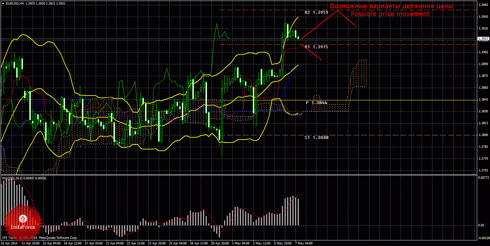Click the MACD(5,34,5) indicator label
This screenshot has height=246, width=490.
(x=12, y=178)
